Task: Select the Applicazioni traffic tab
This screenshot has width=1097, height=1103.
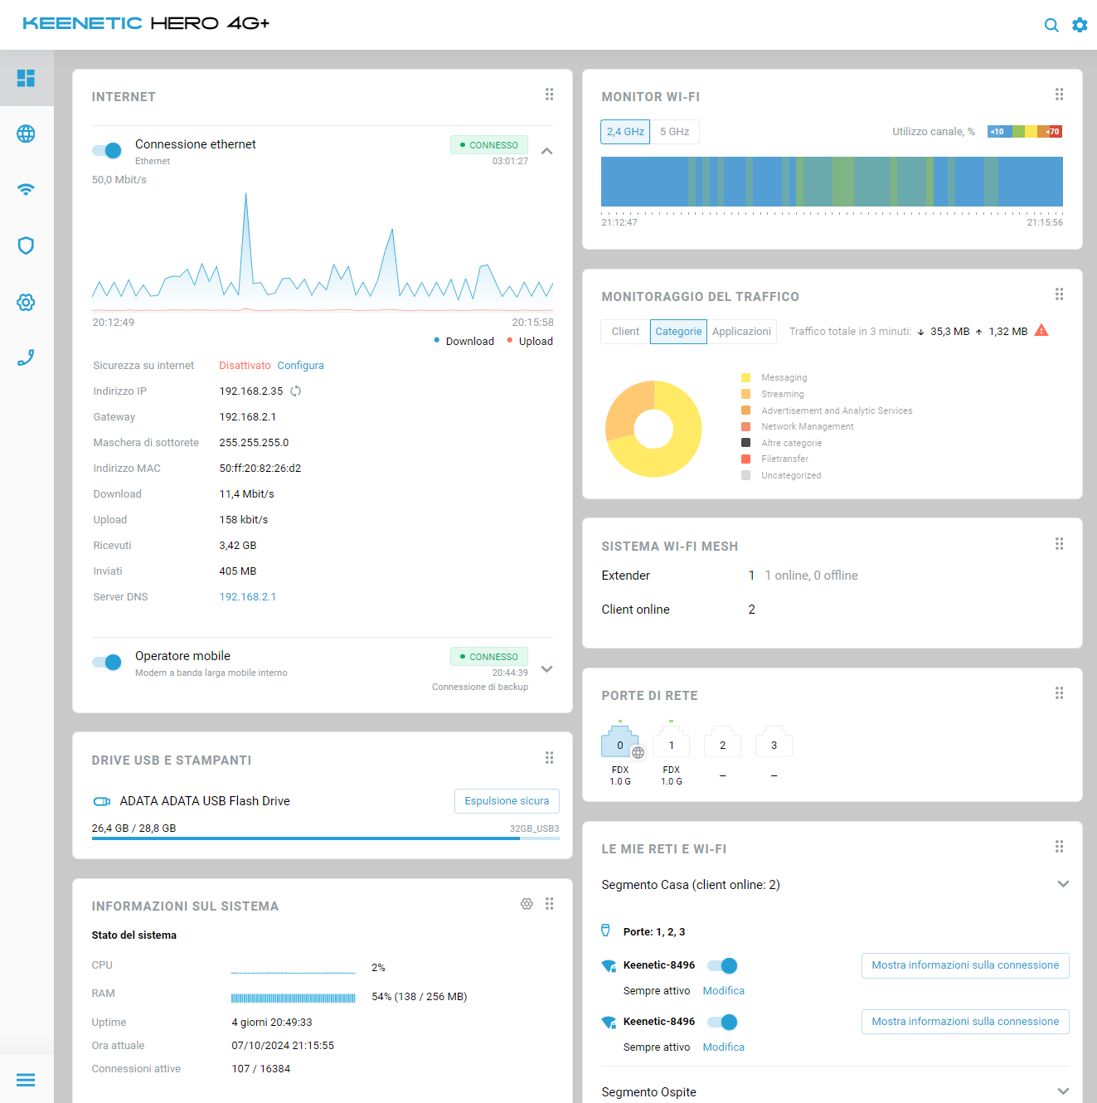Action: pyautogui.click(x=741, y=332)
